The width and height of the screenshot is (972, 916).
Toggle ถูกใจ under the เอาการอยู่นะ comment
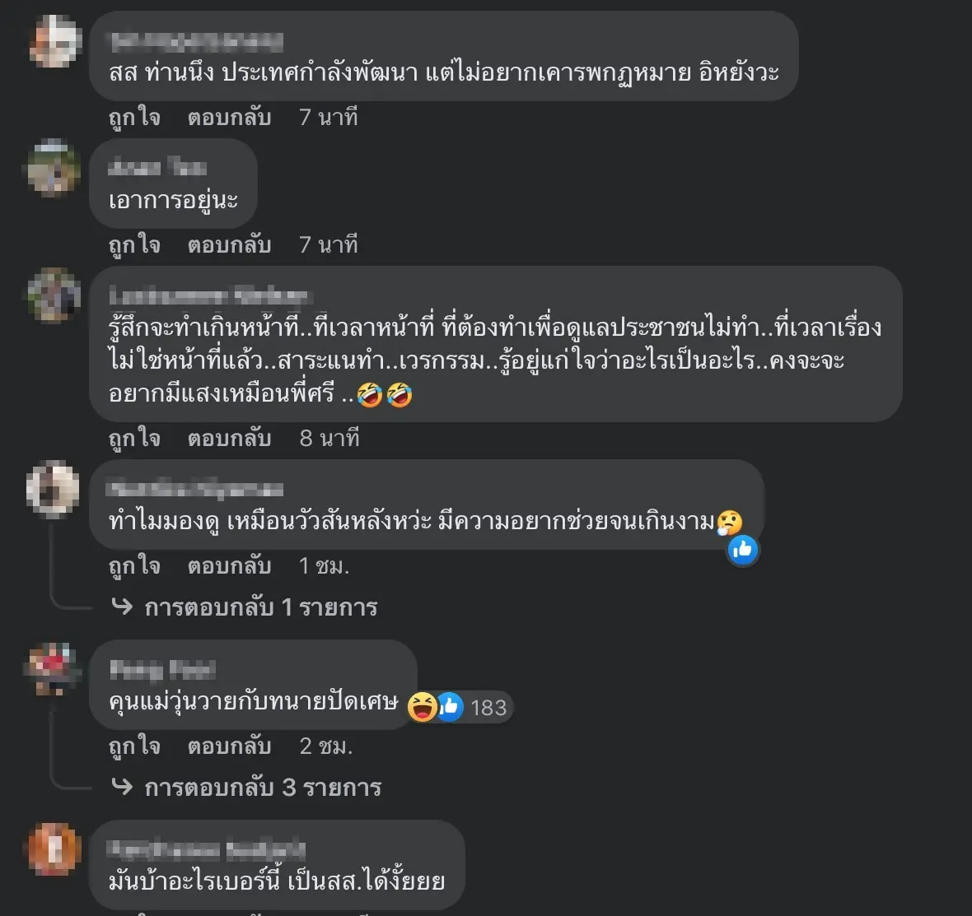click(134, 244)
